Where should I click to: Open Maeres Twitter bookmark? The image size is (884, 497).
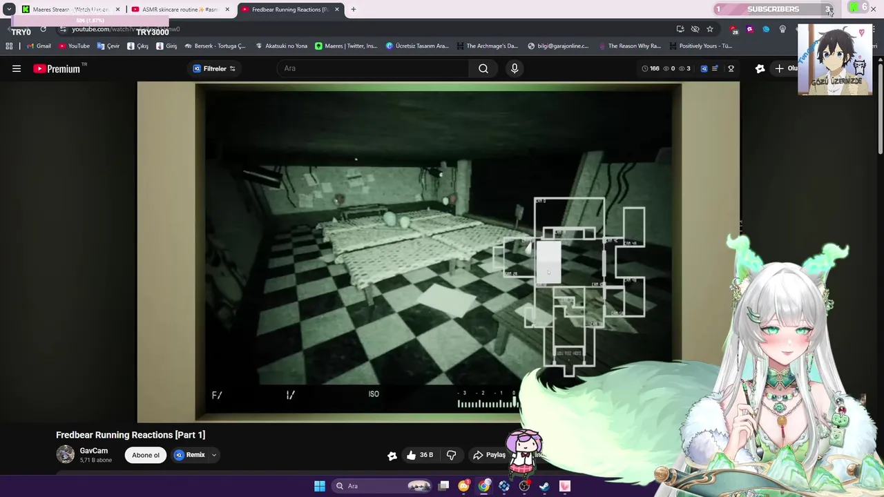pyautogui.click(x=346, y=46)
